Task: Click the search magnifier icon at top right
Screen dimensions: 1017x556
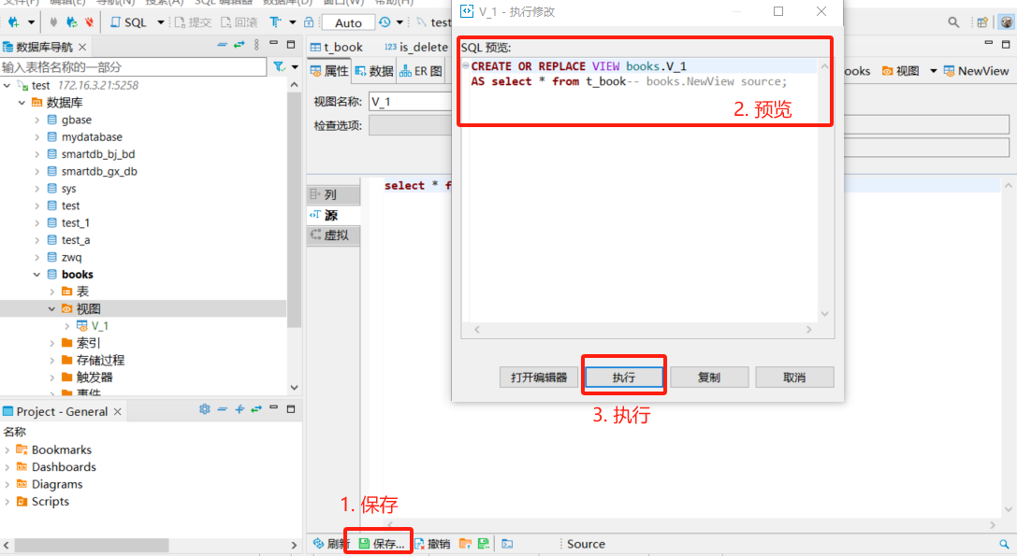Action: click(x=953, y=22)
